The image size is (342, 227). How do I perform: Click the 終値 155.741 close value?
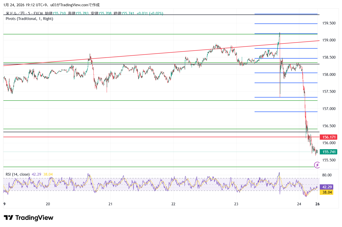(124, 13)
